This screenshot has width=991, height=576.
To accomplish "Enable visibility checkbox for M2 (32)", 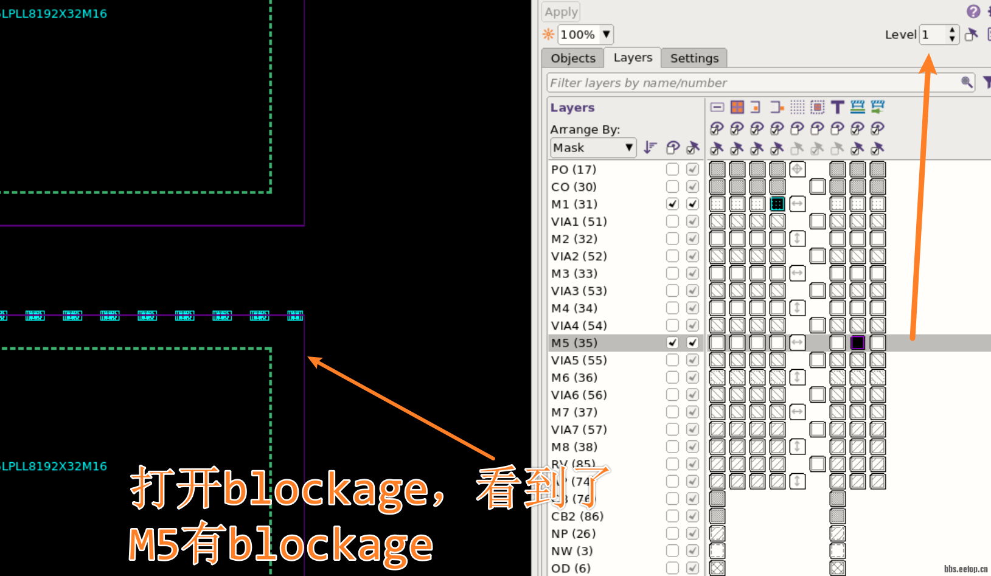I will click(672, 238).
